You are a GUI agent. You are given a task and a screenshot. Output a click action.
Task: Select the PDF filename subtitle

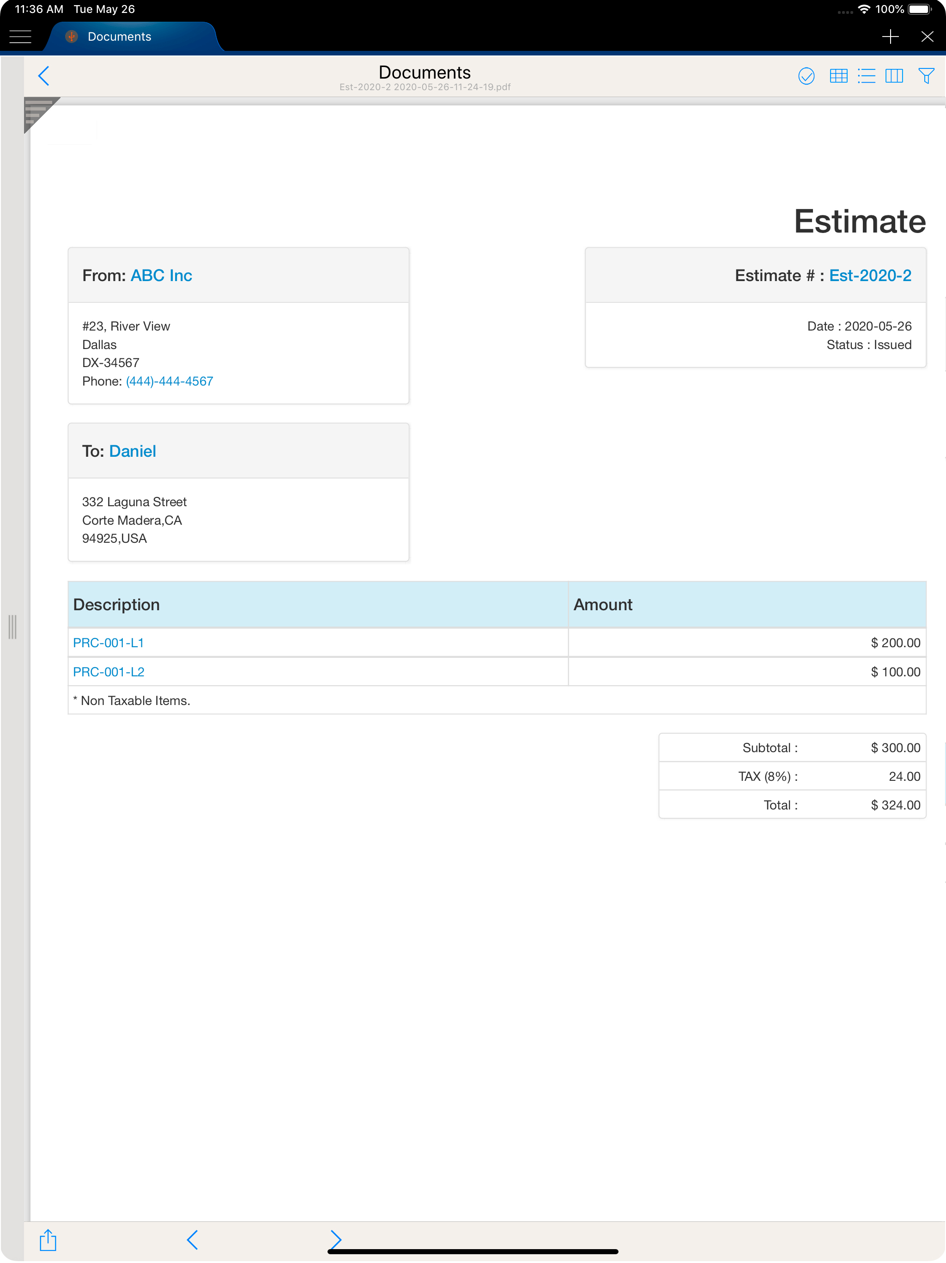(x=425, y=87)
